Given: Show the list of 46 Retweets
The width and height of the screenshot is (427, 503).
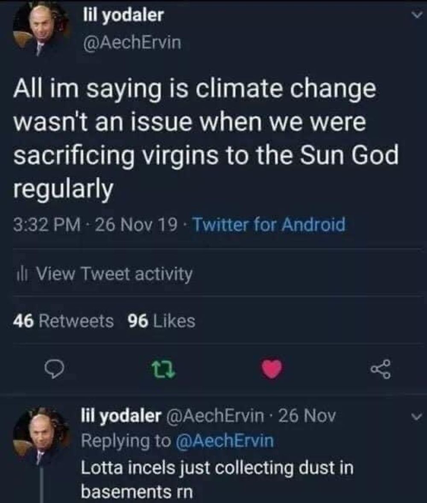Looking at the screenshot, I should pyautogui.click(x=64, y=321).
